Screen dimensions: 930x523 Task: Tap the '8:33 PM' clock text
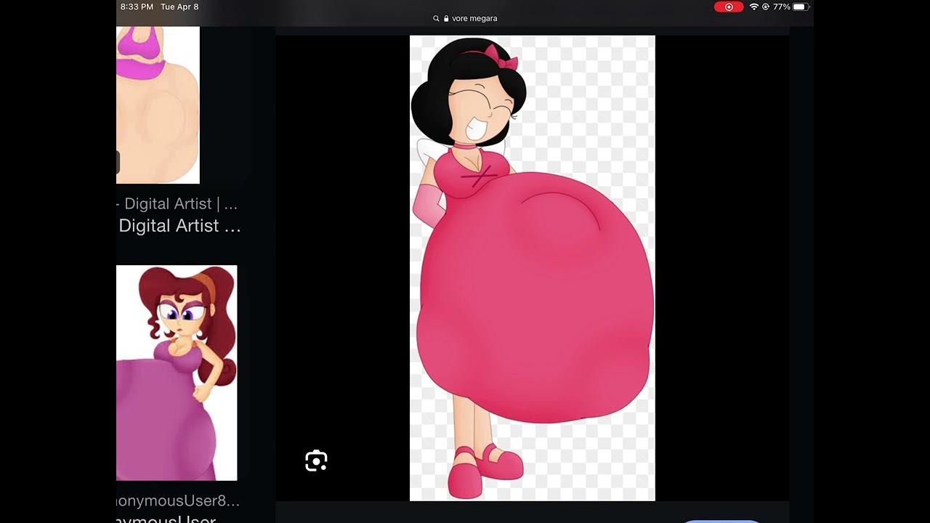tap(137, 7)
